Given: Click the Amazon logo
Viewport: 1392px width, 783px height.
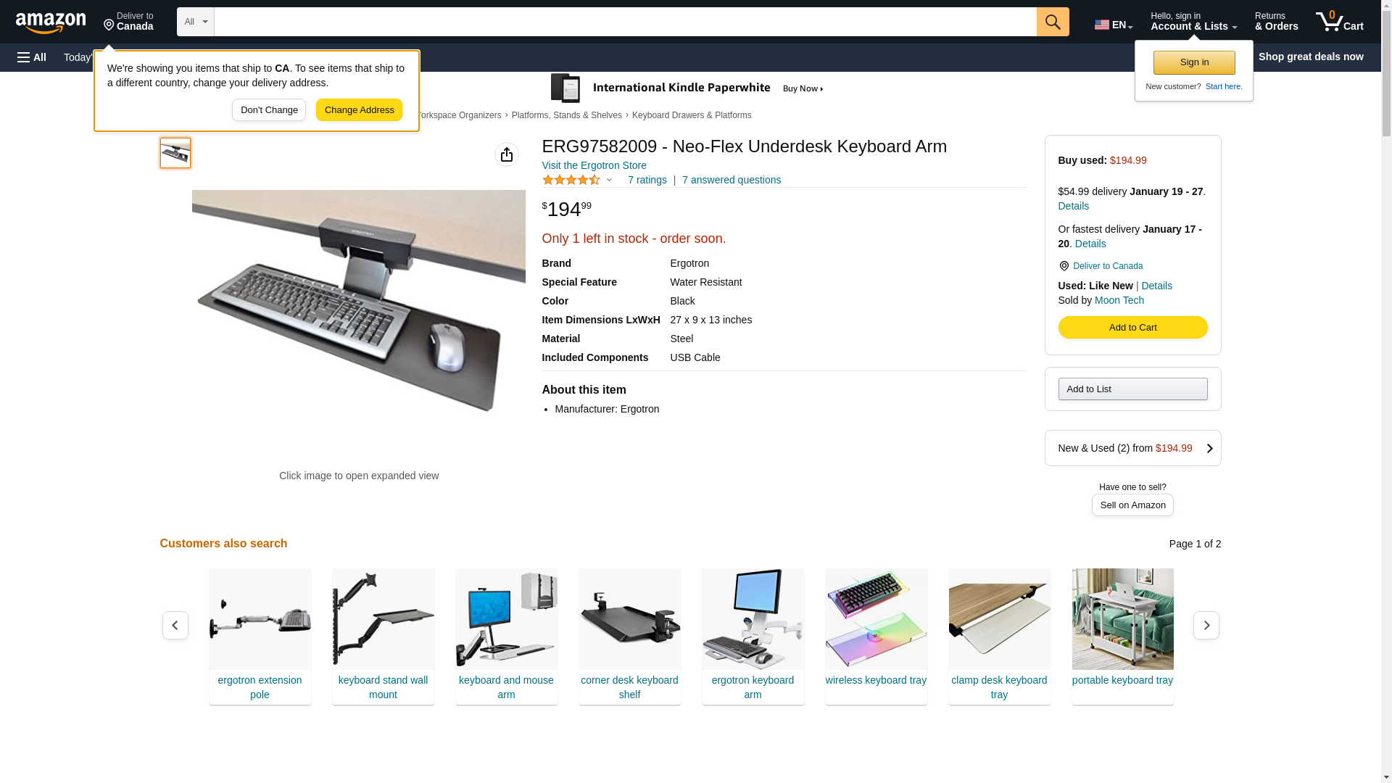Looking at the screenshot, I should (x=51, y=22).
